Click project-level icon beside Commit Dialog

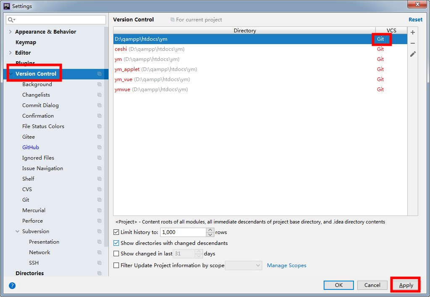pyautogui.click(x=99, y=105)
